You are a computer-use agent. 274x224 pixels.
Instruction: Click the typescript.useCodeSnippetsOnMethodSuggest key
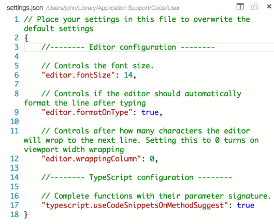(135, 205)
